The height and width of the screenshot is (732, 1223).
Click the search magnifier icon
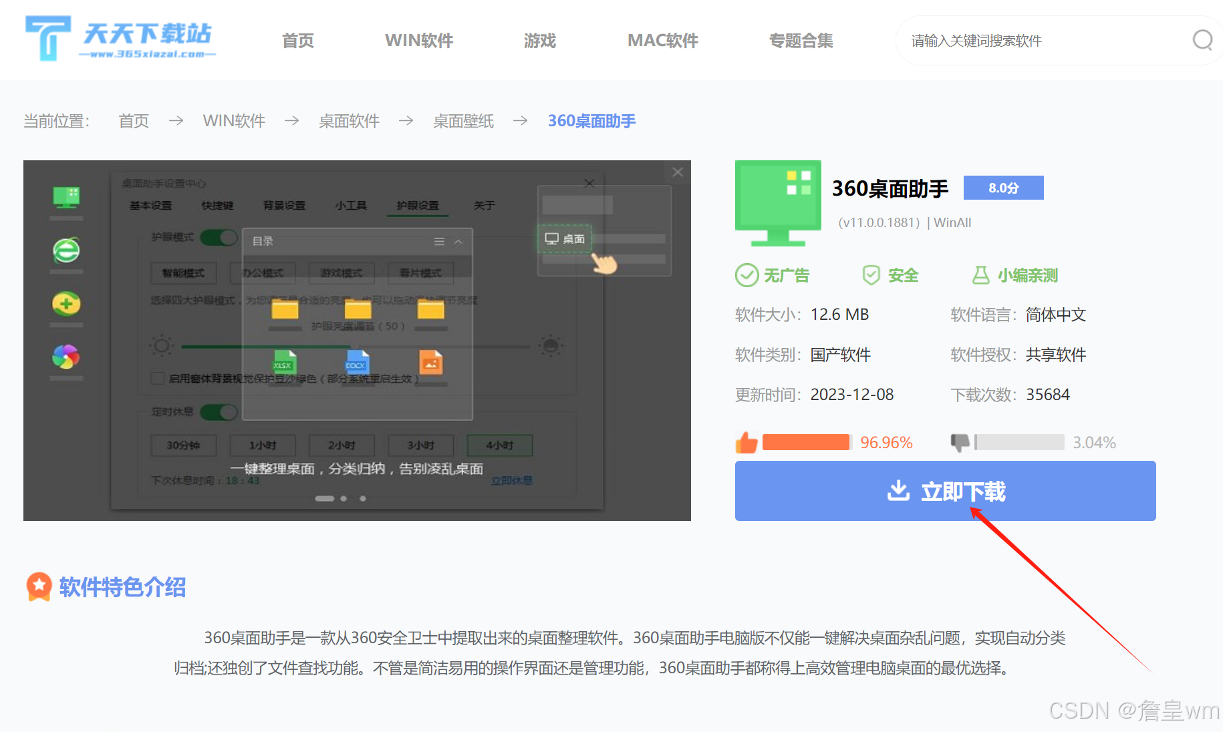[x=1202, y=40]
